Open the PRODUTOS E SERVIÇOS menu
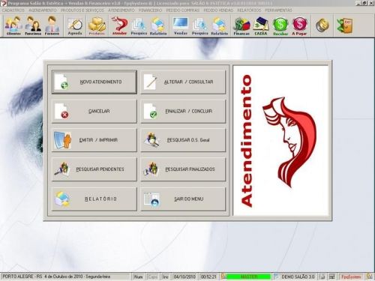375x281 pixels. pyautogui.click(x=82, y=10)
